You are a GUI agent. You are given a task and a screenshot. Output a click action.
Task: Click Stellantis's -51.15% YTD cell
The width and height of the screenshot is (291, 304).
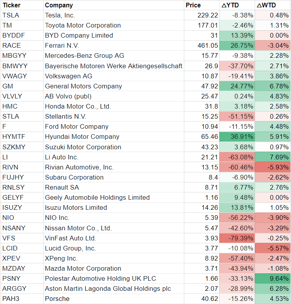[x=237, y=116]
